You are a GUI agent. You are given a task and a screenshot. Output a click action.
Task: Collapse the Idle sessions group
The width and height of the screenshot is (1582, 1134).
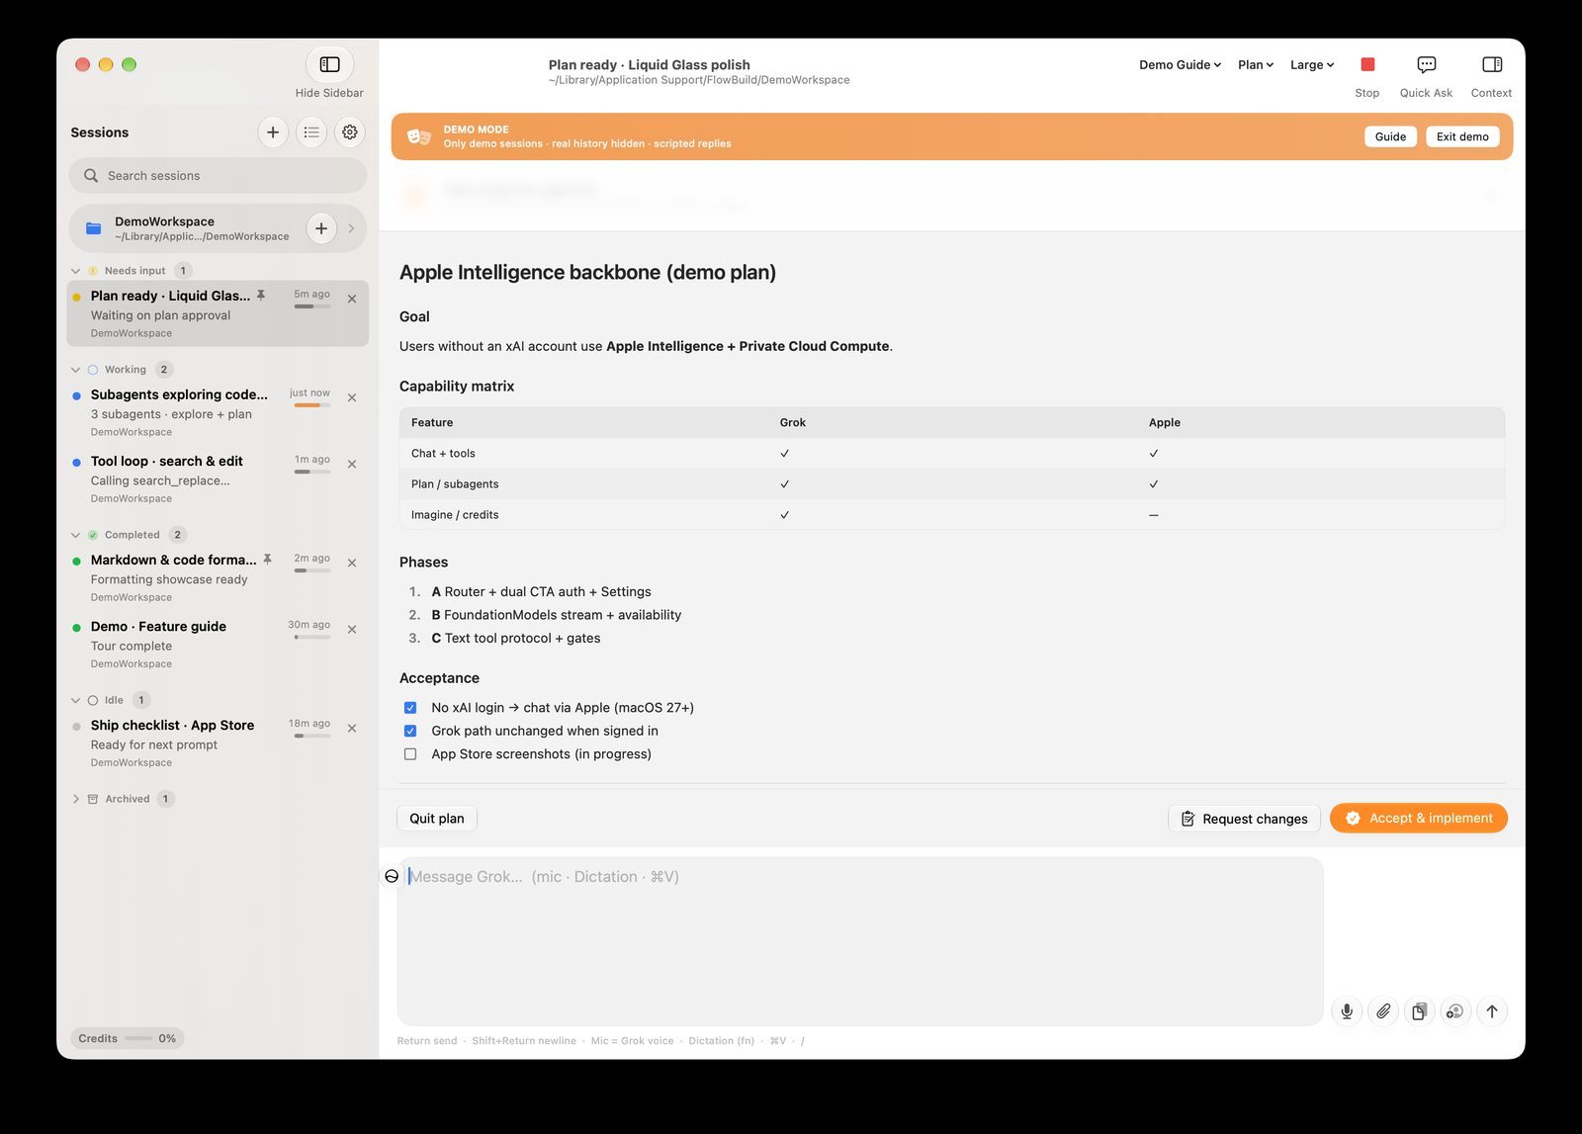coord(76,700)
